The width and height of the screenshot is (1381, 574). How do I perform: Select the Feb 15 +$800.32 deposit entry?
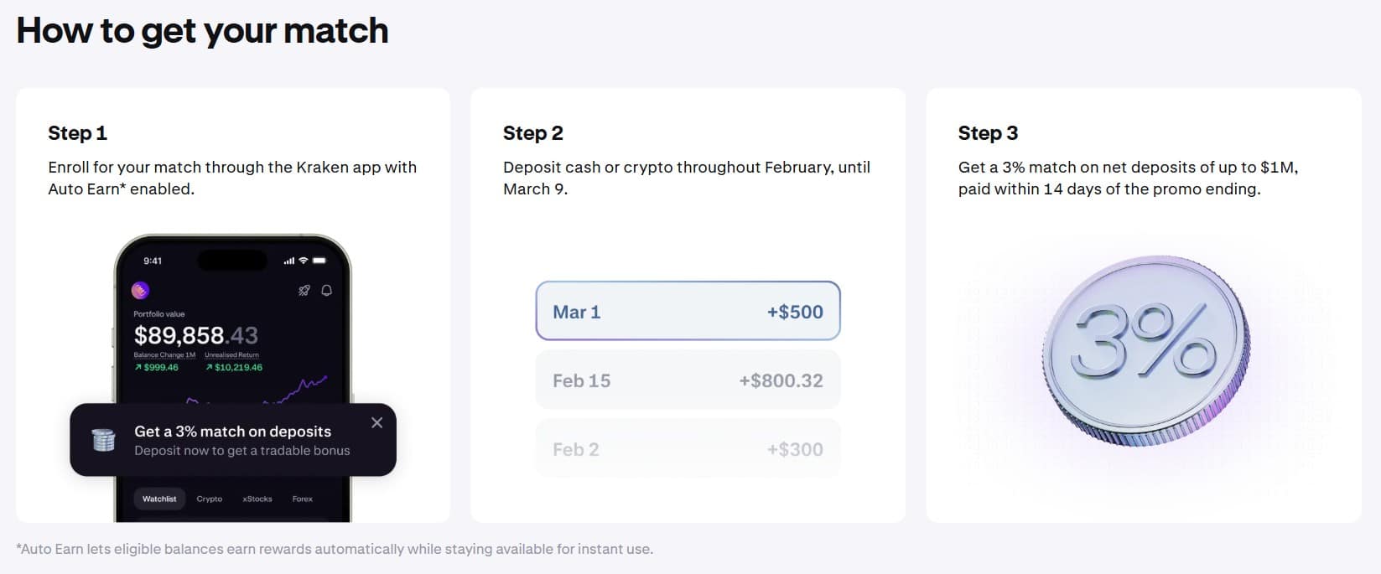pos(688,380)
